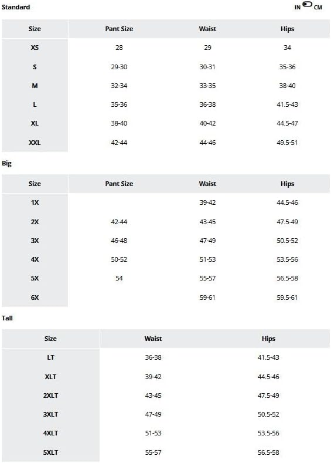Click the Tall table Waist header
The image size is (331, 463).
pyautogui.click(x=153, y=339)
